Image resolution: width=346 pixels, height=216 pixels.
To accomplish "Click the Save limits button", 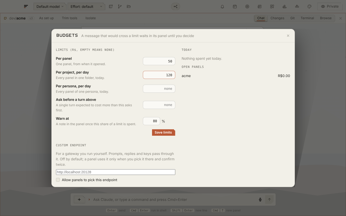I will 163,132.
